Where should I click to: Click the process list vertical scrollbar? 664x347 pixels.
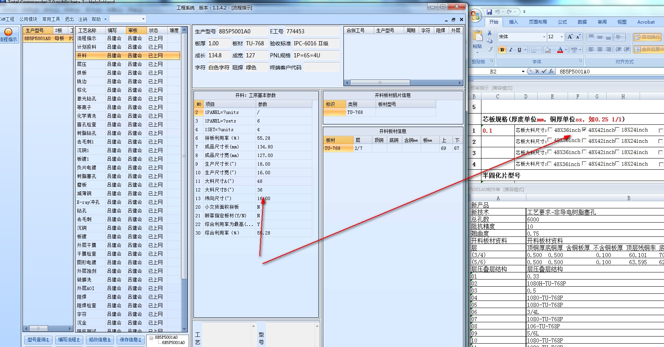pos(184,179)
